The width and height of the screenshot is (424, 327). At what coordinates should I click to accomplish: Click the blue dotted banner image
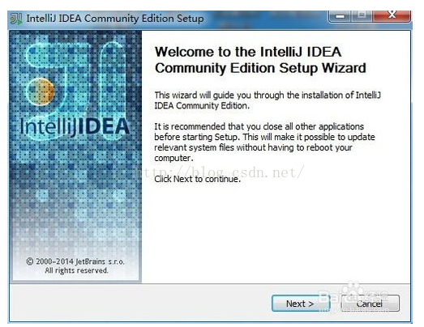(x=75, y=156)
